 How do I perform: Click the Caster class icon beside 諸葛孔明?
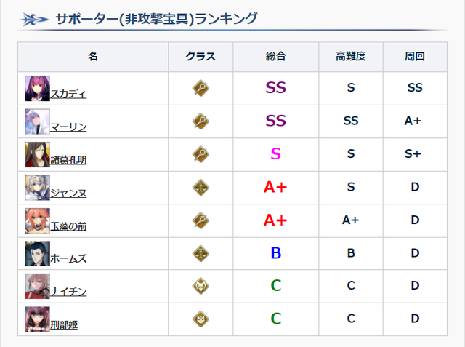point(201,153)
